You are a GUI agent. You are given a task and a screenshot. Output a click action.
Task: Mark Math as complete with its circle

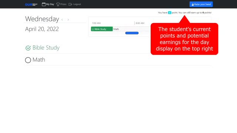(28, 60)
